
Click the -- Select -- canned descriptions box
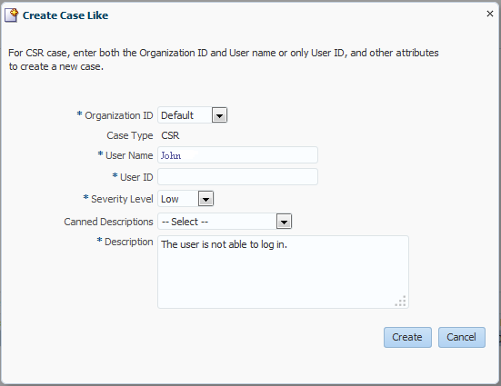217,222
